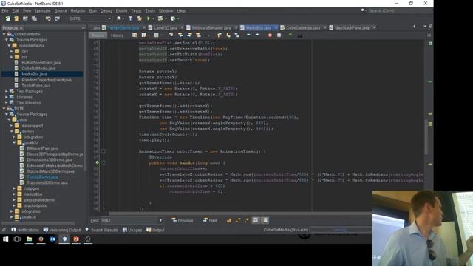Click the right shift line arrow in editor toolbar

tap(257, 35)
